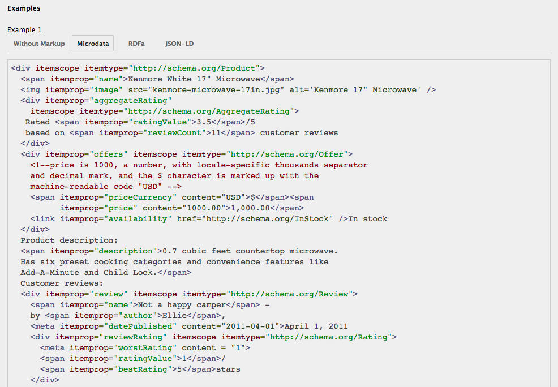Screen dimensions: 558x387
Task: Open the RDFa tab
Action: tap(136, 44)
